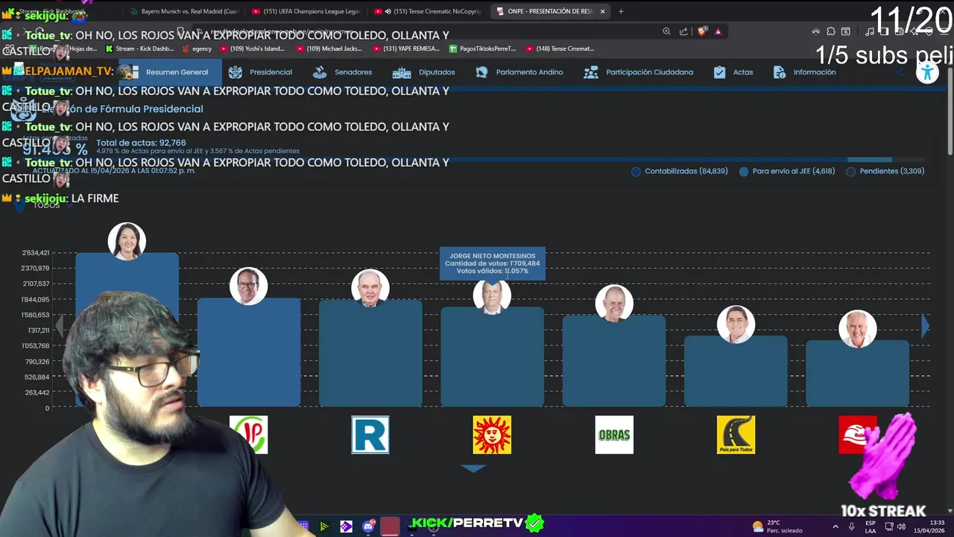Click the Senadores icon
The height and width of the screenshot is (537, 954).
(x=320, y=72)
